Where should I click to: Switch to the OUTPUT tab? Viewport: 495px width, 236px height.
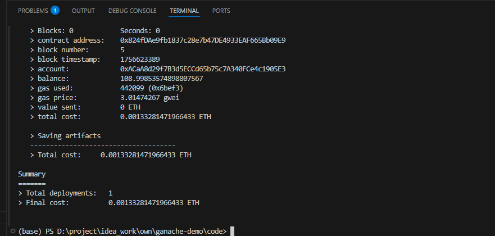tap(83, 11)
